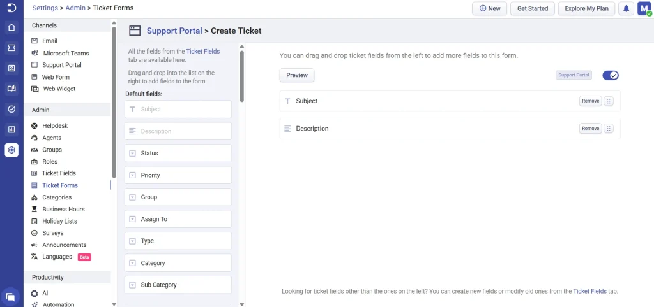The height and width of the screenshot is (307, 654).
Task: Click the Description row in the form
Action: 450,129
